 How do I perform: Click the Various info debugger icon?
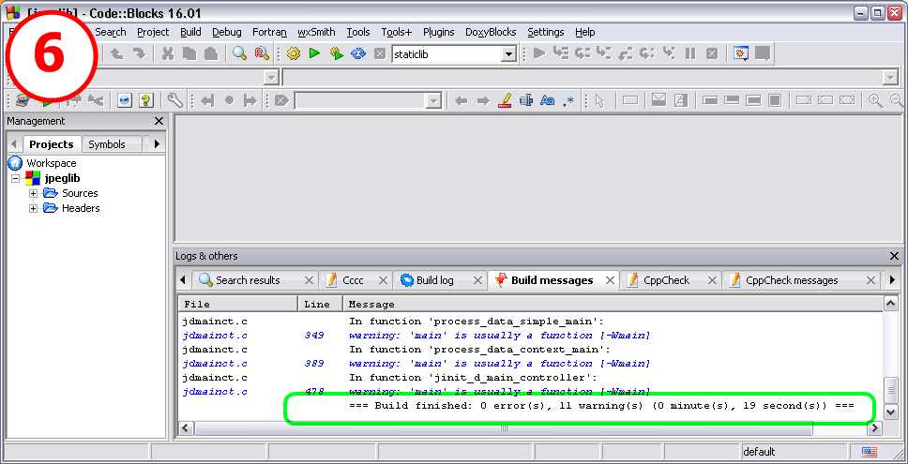coord(763,53)
